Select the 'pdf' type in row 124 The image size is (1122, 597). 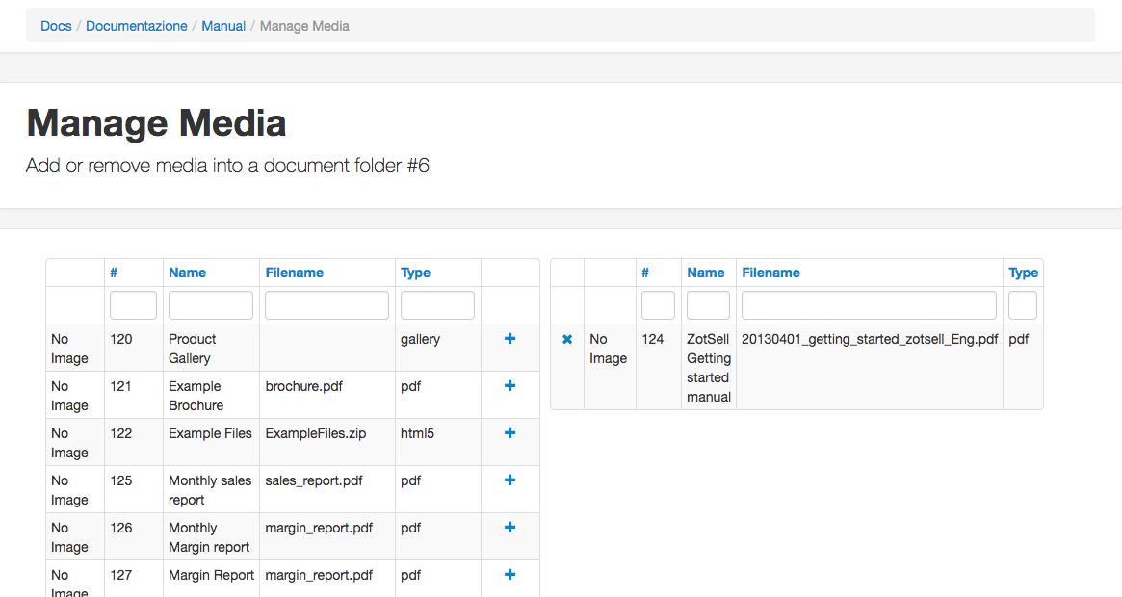pos(1018,339)
